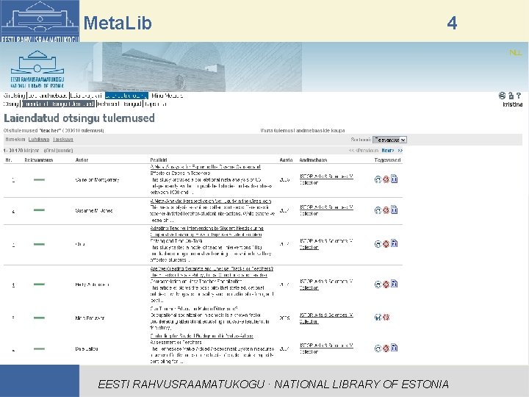Click the Andmebaas column header
This screenshot has width=529, height=397.
(313, 160)
